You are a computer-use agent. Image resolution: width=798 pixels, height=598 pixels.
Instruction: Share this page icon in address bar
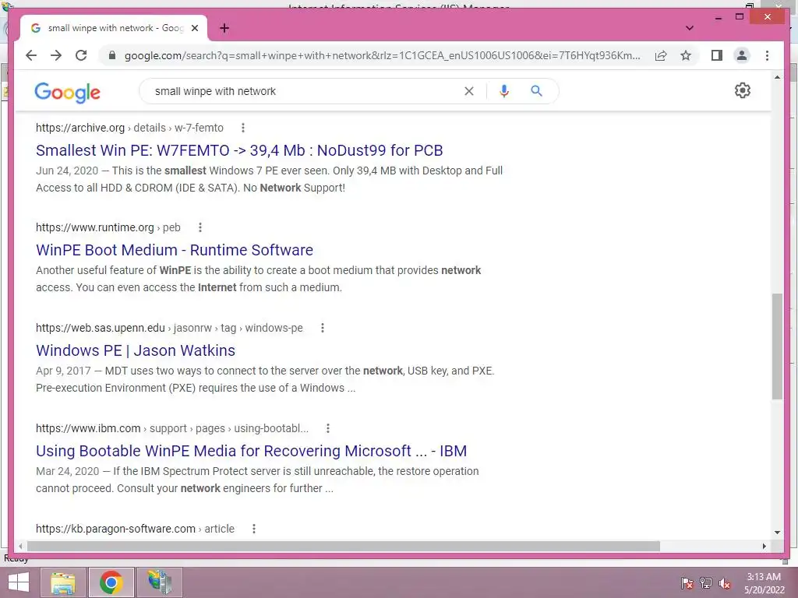point(661,55)
